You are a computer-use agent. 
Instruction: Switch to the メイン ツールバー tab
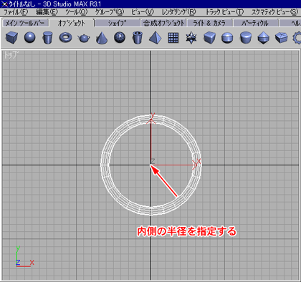[25, 23]
